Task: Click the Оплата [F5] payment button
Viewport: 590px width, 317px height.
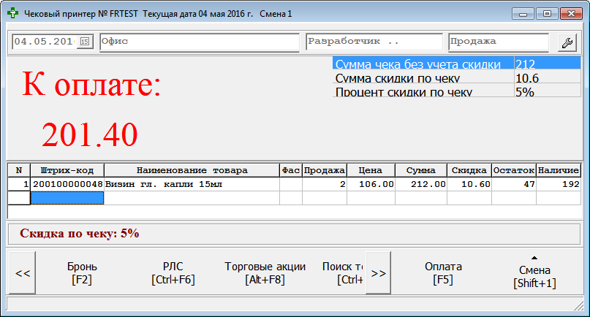Action: [443, 272]
